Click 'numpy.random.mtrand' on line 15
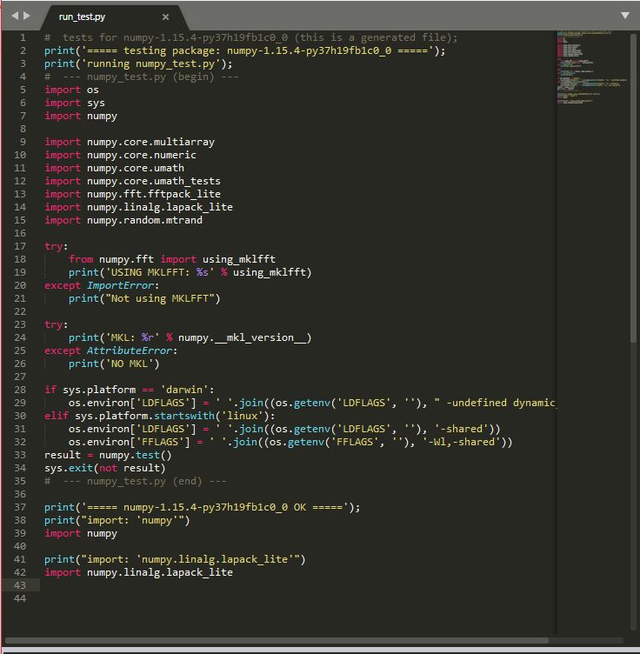The height and width of the screenshot is (654, 640). tap(144, 220)
